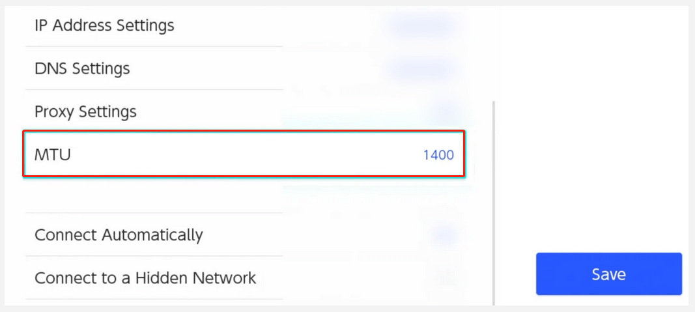Image resolution: width=695 pixels, height=312 pixels.
Task: Select the highlighted MTU row
Action: pos(244,154)
